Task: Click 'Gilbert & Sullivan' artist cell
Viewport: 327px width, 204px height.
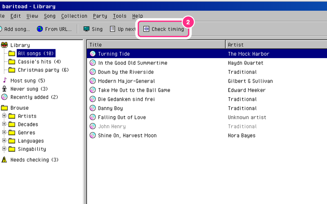Action: coord(250,81)
